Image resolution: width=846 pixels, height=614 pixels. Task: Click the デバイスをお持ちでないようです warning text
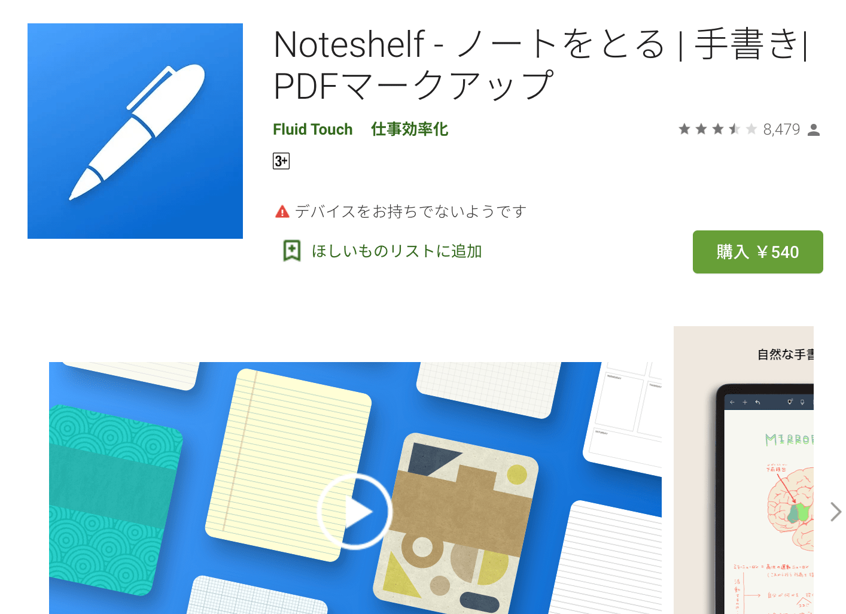[x=410, y=211]
